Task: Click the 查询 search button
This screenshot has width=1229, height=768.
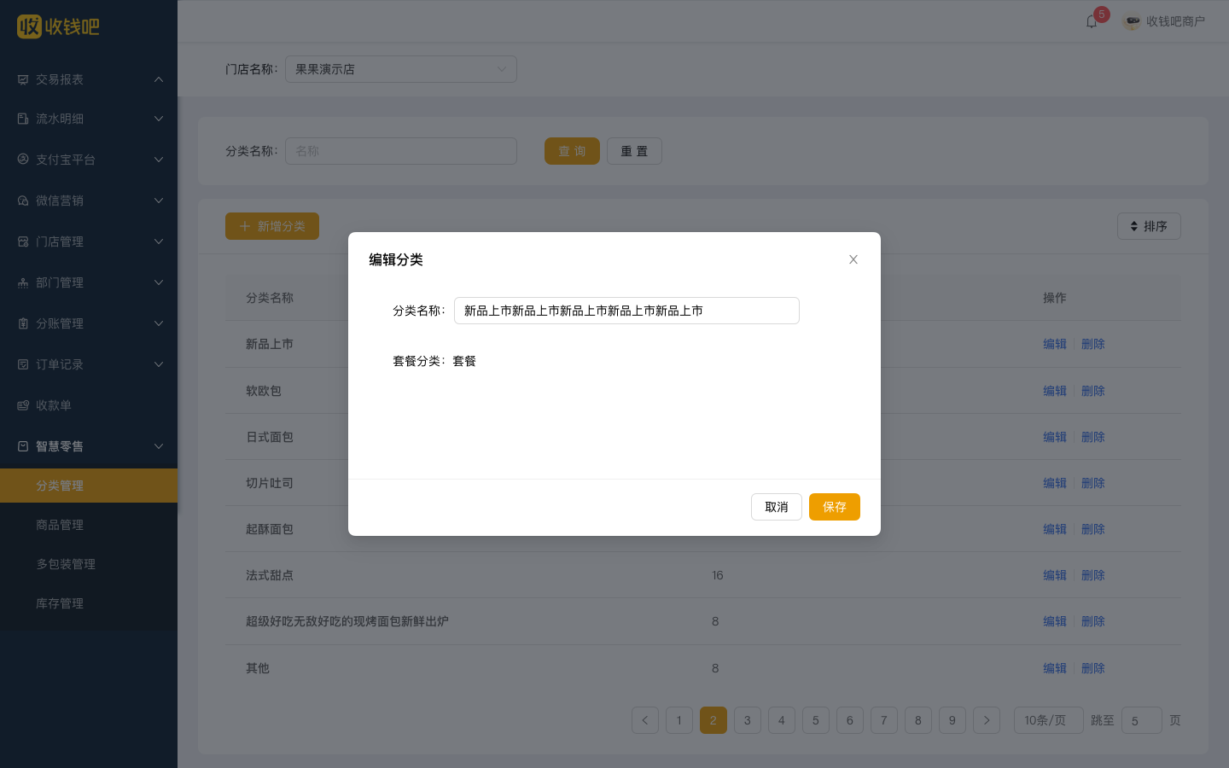Action: (x=572, y=151)
